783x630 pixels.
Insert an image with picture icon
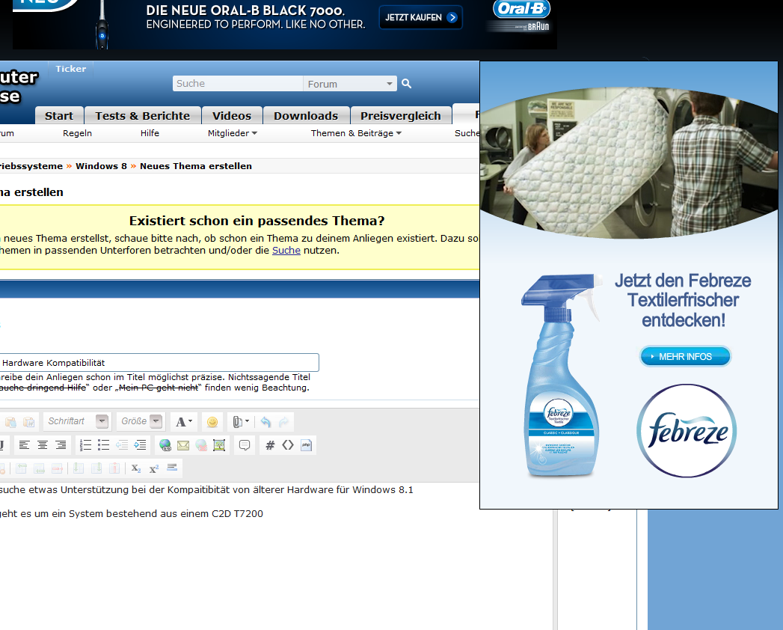[x=219, y=444]
